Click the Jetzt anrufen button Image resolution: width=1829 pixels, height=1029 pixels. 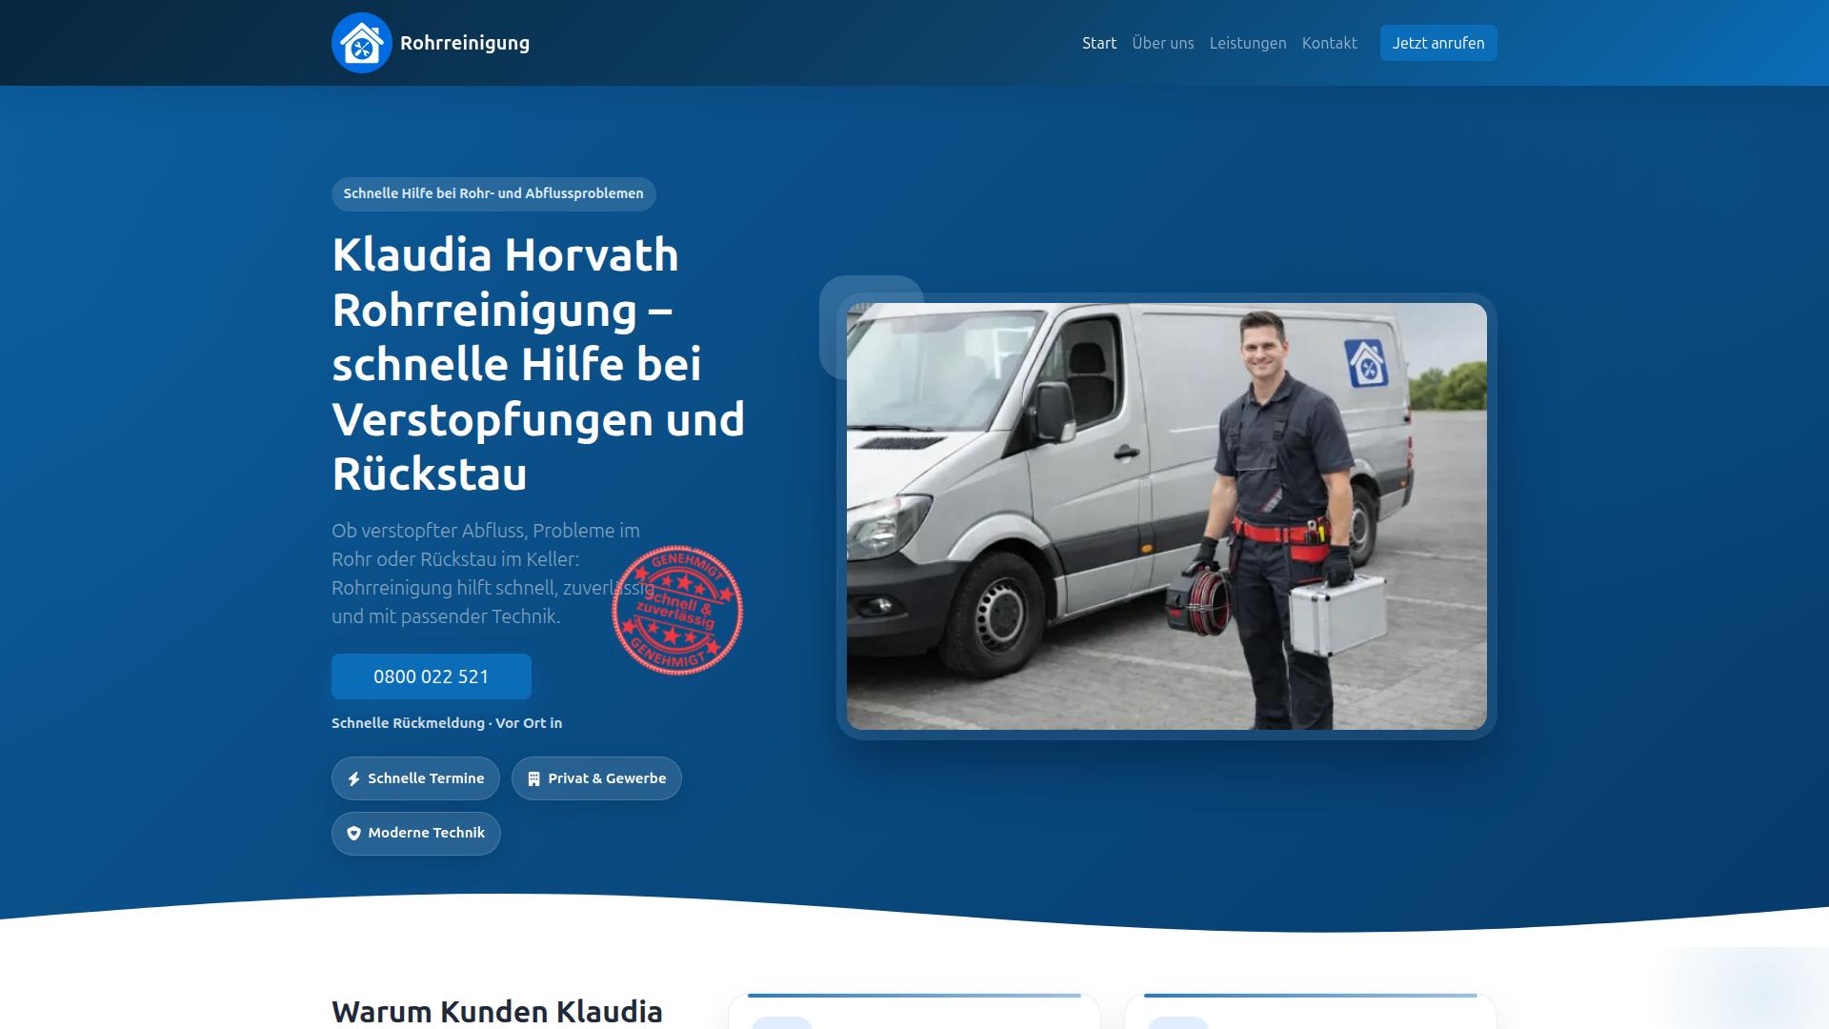(x=1438, y=43)
